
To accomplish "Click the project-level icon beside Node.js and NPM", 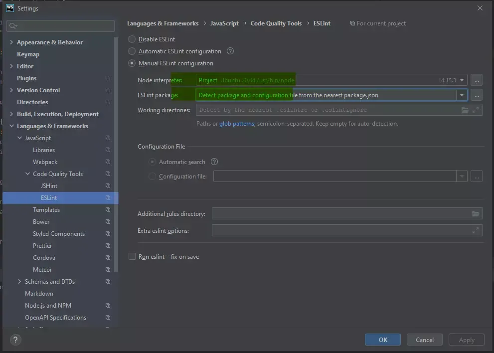I will coord(108,306).
